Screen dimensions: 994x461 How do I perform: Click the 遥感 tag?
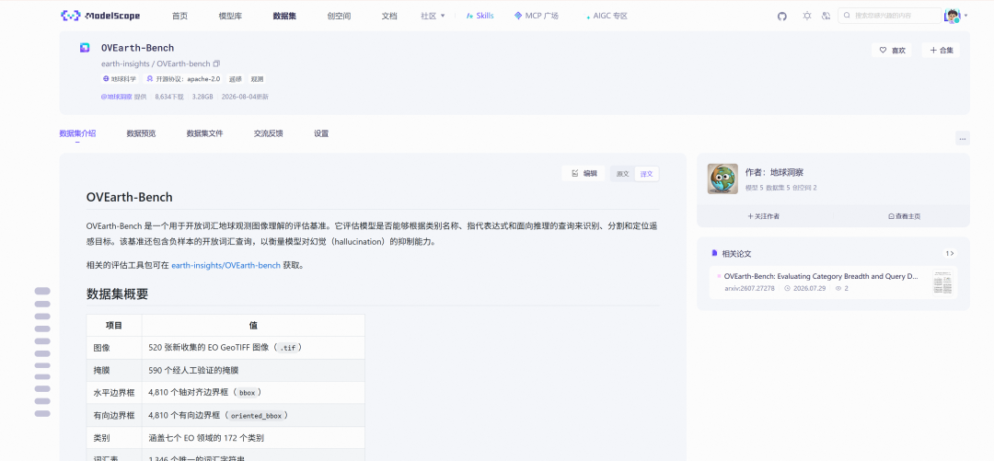click(x=236, y=79)
